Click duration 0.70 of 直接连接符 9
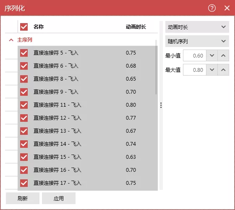235x210 pixels. tap(131, 92)
